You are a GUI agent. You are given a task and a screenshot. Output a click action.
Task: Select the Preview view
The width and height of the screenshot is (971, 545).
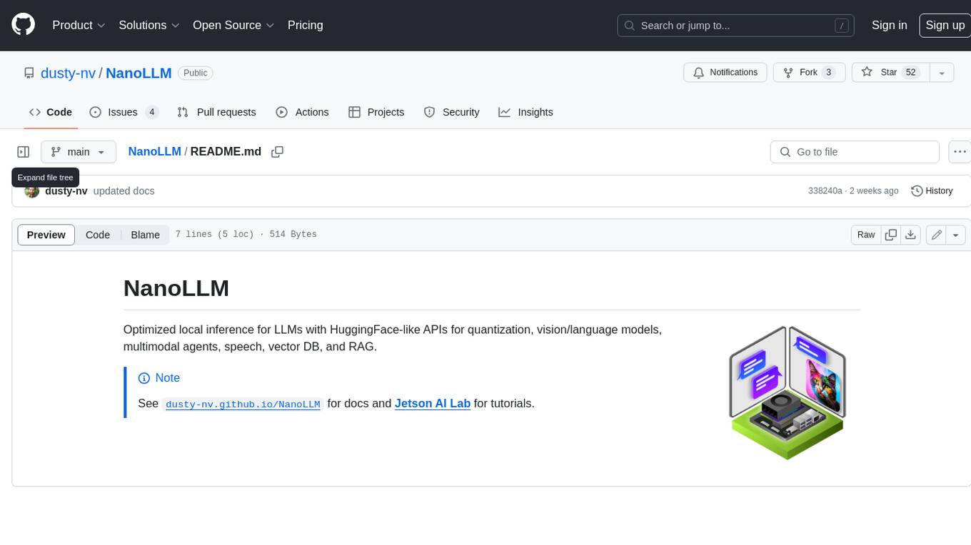pyautogui.click(x=46, y=235)
